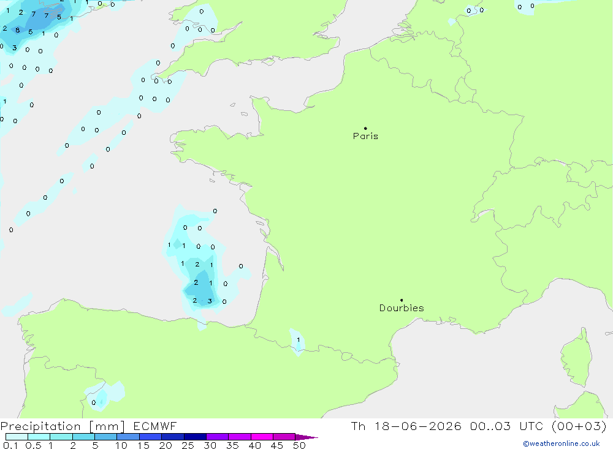Pick the 0.5–1 mm legend swatch

point(39,437)
